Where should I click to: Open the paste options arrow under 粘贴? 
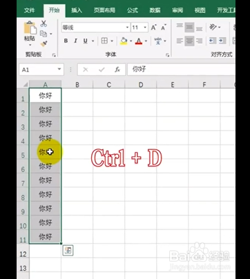[x=30, y=45]
